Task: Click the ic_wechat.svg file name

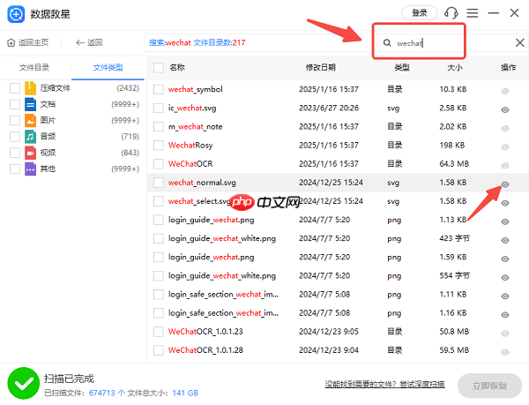Action: (x=192, y=108)
